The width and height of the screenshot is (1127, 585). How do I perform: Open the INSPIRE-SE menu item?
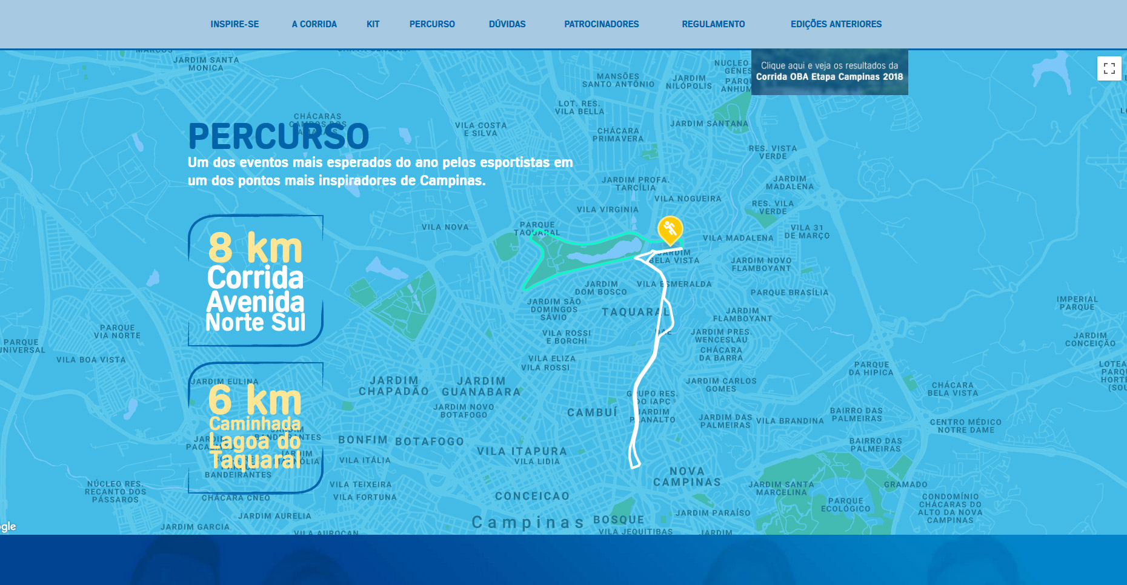pos(234,24)
